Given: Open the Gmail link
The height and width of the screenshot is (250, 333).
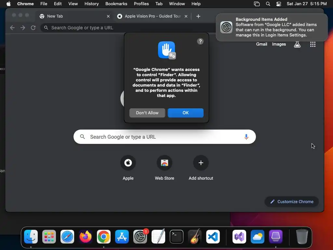Looking at the screenshot, I should click(x=261, y=44).
